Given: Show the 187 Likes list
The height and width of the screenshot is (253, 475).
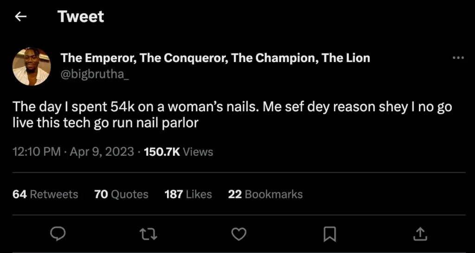Looking at the screenshot, I should (188, 194).
